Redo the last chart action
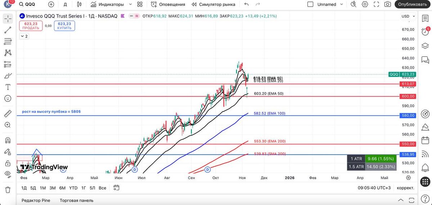This screenshot has width=432, height=205. (258, 4)
